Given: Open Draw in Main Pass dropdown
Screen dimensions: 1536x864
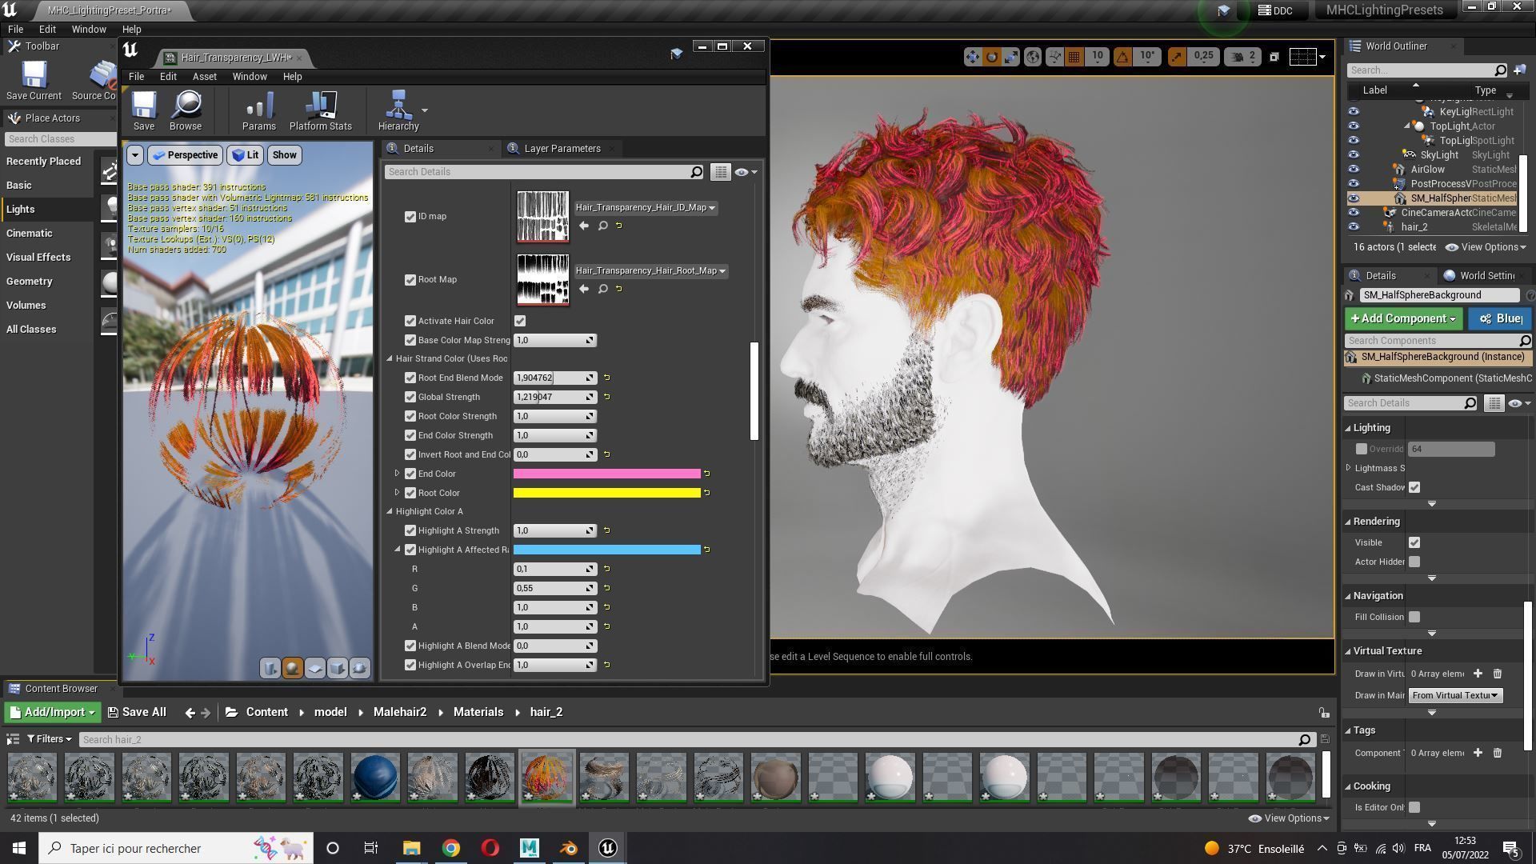Looking at the screenshot, I should [1455, 695].
